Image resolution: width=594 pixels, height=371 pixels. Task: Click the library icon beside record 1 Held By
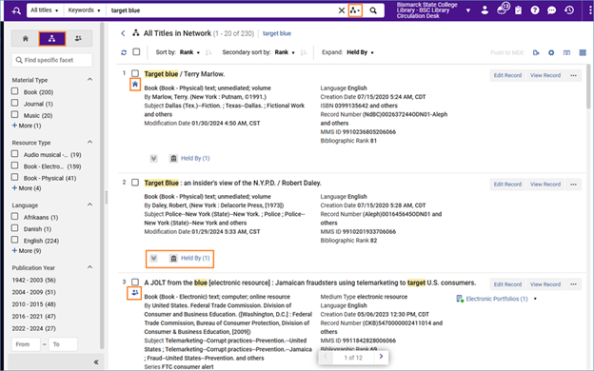173,158
